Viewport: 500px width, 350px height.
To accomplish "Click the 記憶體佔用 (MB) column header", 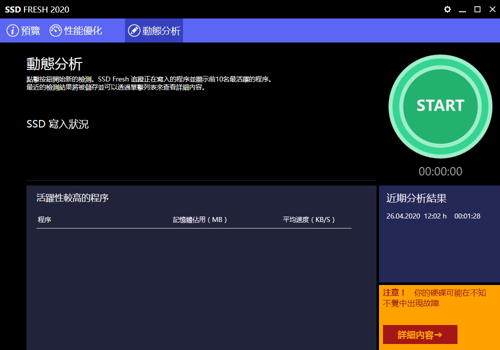I will [x=200, y=219].
